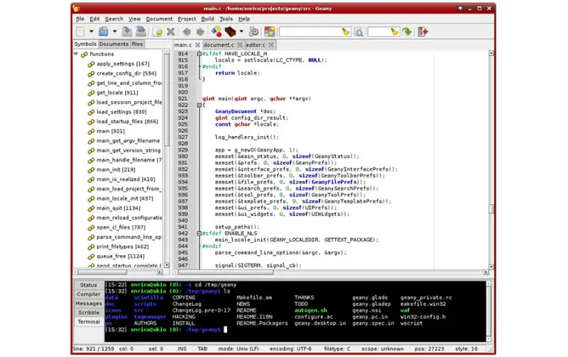Image resolution: width=568 pixels, height=357 pixels.
Task: Open the Search menu
Action: point(114,19)
